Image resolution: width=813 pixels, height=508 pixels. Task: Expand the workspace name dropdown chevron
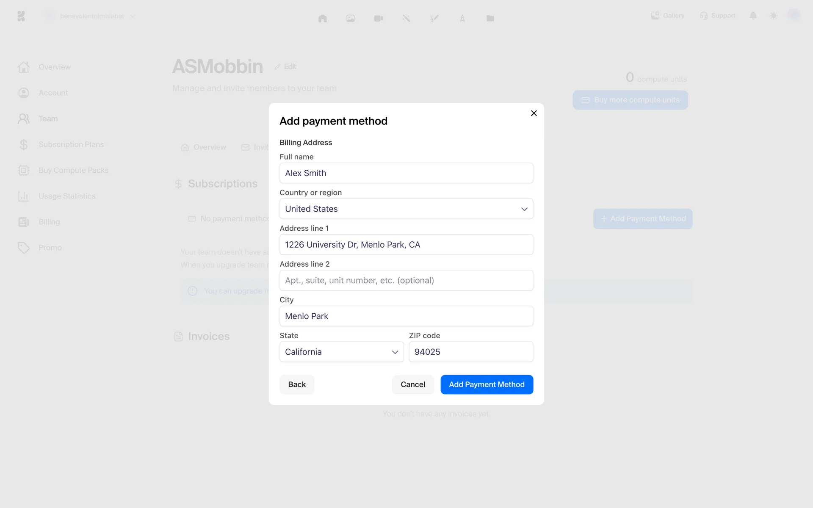point(133,16)
